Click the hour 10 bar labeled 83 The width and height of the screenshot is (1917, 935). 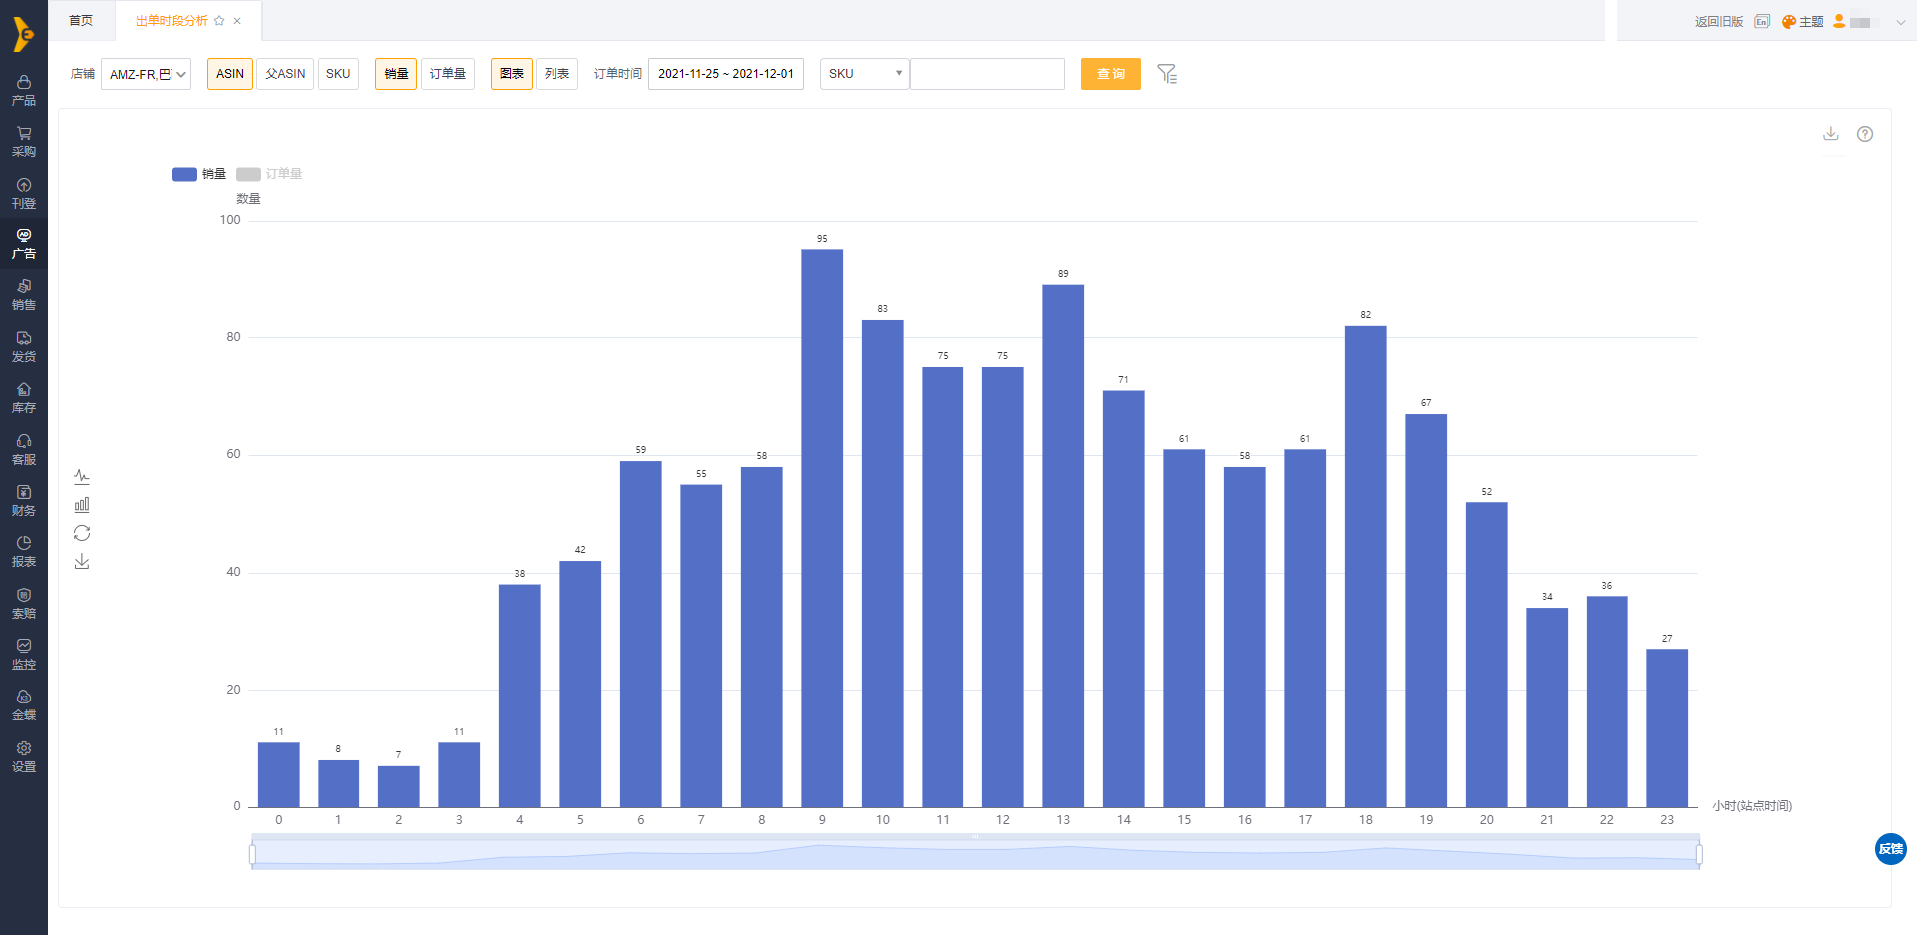(882, 564)
